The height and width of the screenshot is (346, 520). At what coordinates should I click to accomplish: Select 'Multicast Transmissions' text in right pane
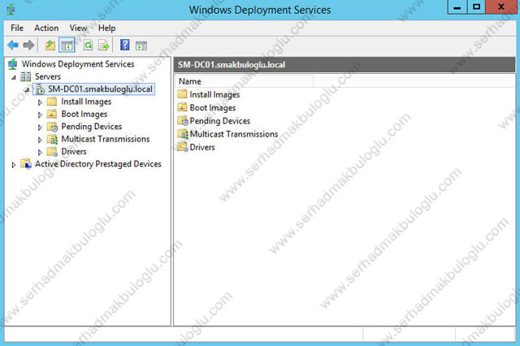[x=234, y=134]
